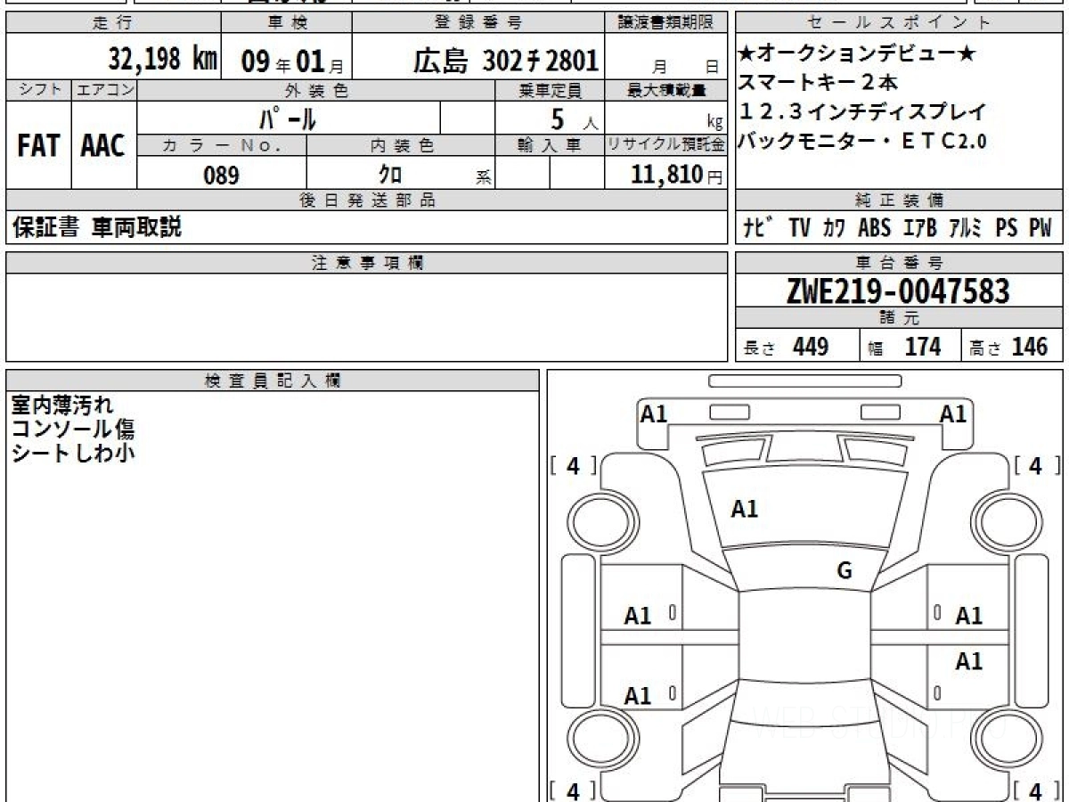This screenshot has width=1069, height=802.
Task: Click the empty 注意事項欄 notes box
Action: [x=366, y=317]
